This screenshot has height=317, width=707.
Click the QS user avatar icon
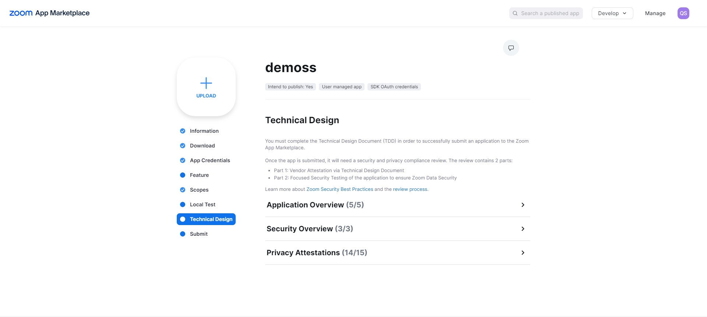tap(683, 13)
